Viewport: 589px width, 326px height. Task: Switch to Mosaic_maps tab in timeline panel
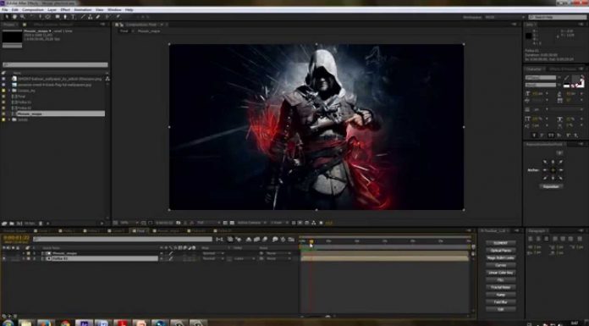168,230
